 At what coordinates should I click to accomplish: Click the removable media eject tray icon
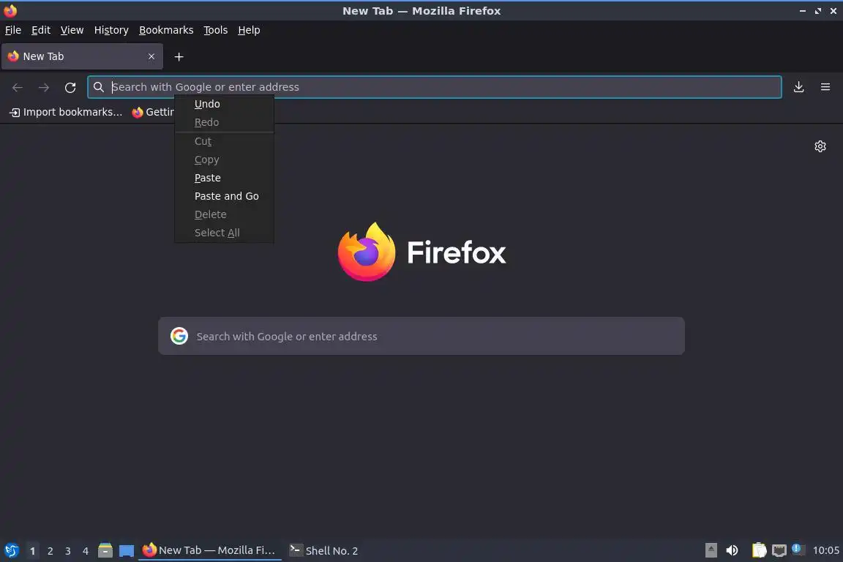click(711, 550)
